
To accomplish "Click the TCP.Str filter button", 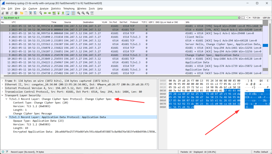I will pos(256,18).
